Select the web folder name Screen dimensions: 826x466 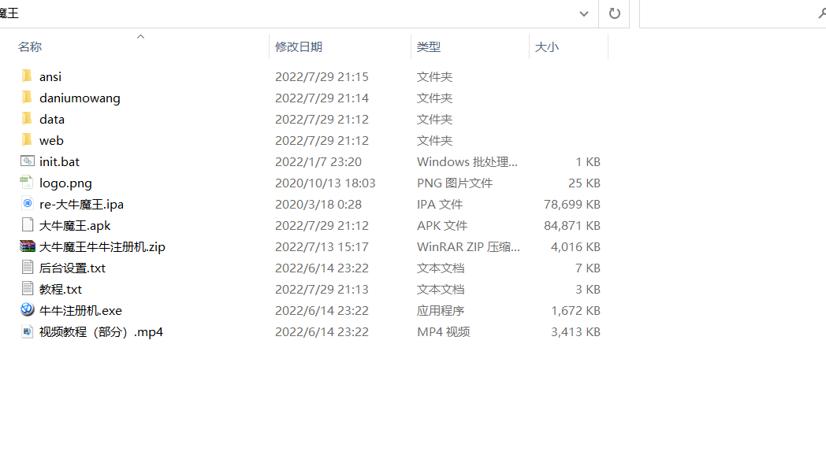point(51,140)
